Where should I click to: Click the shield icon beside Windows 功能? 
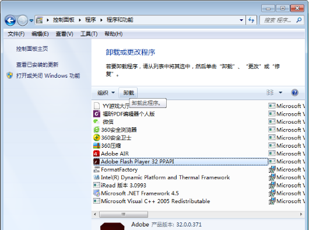click(10, 75)
